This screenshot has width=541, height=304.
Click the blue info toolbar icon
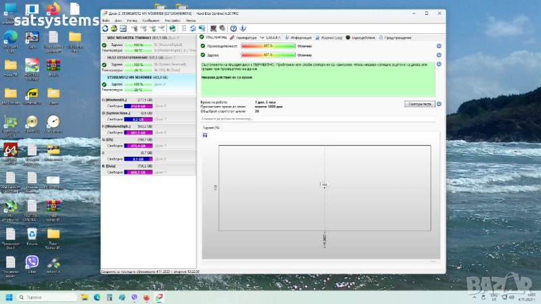click(242, 28)
